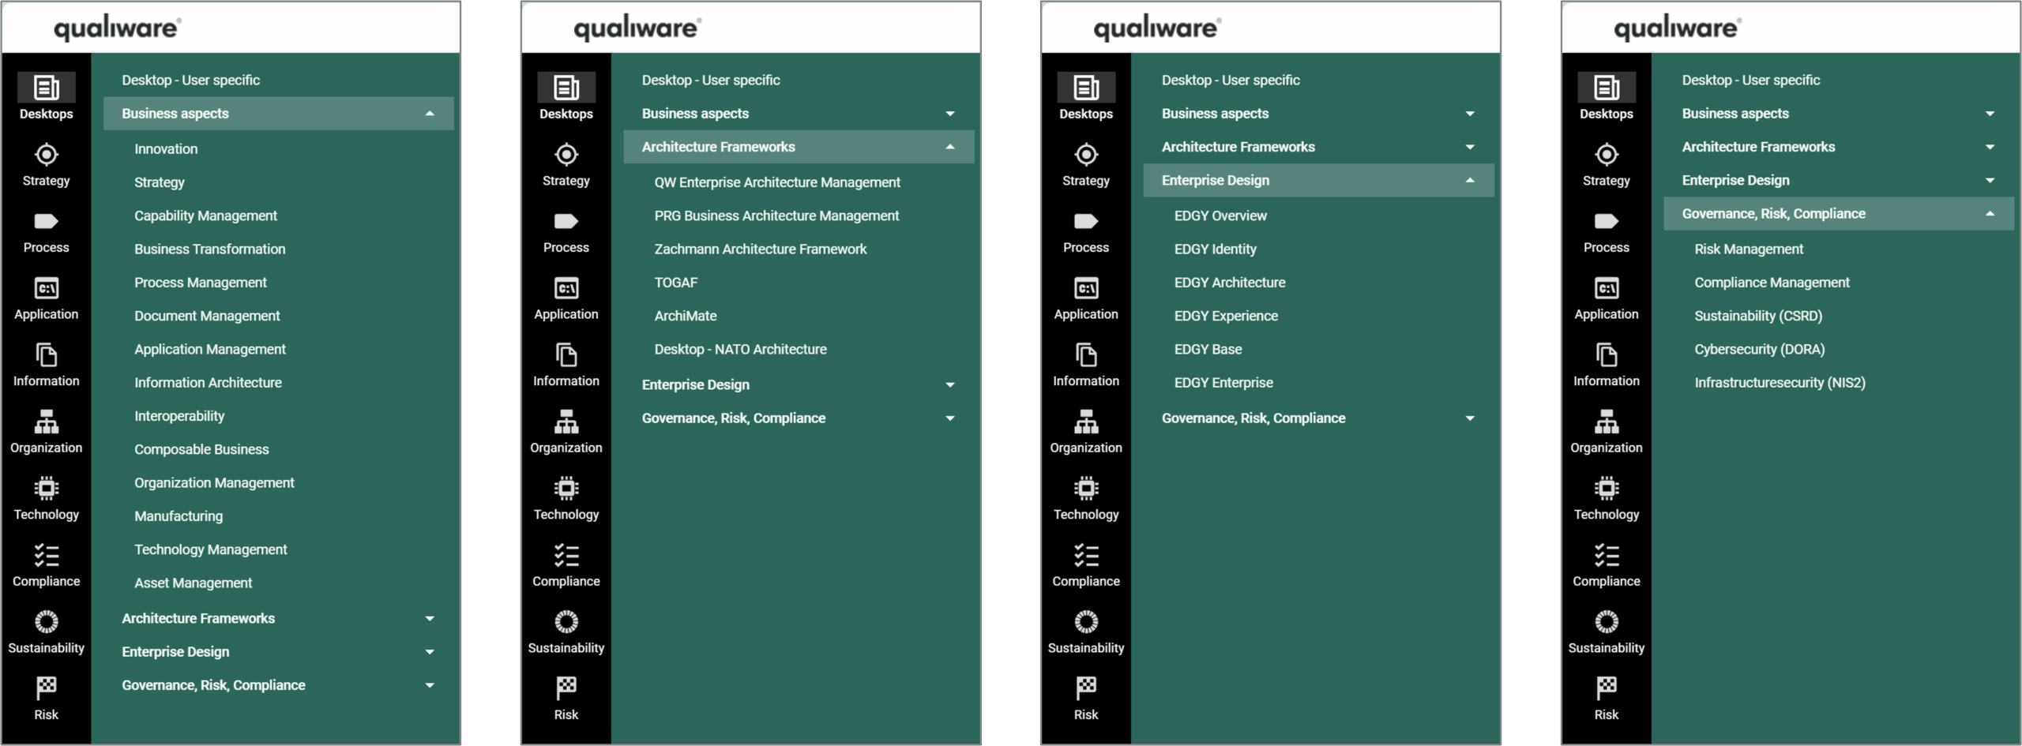Expand Architecture Frameworks arrow in the third panel
This screenshot has width=2022, height=746.
pyautogui.click(x=1470, y=147)
